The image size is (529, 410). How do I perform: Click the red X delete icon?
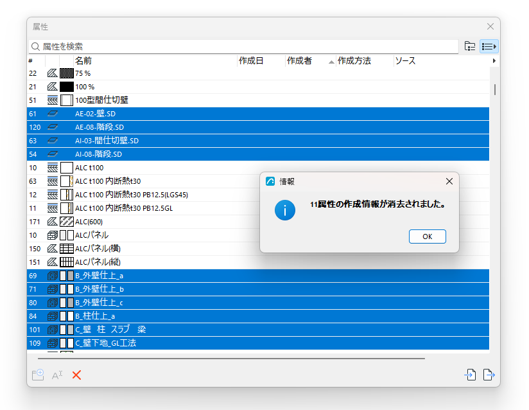coord(76,375)
